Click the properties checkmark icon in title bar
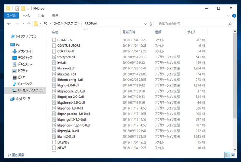This screenshot has height=162, width=241. (17, 8)
